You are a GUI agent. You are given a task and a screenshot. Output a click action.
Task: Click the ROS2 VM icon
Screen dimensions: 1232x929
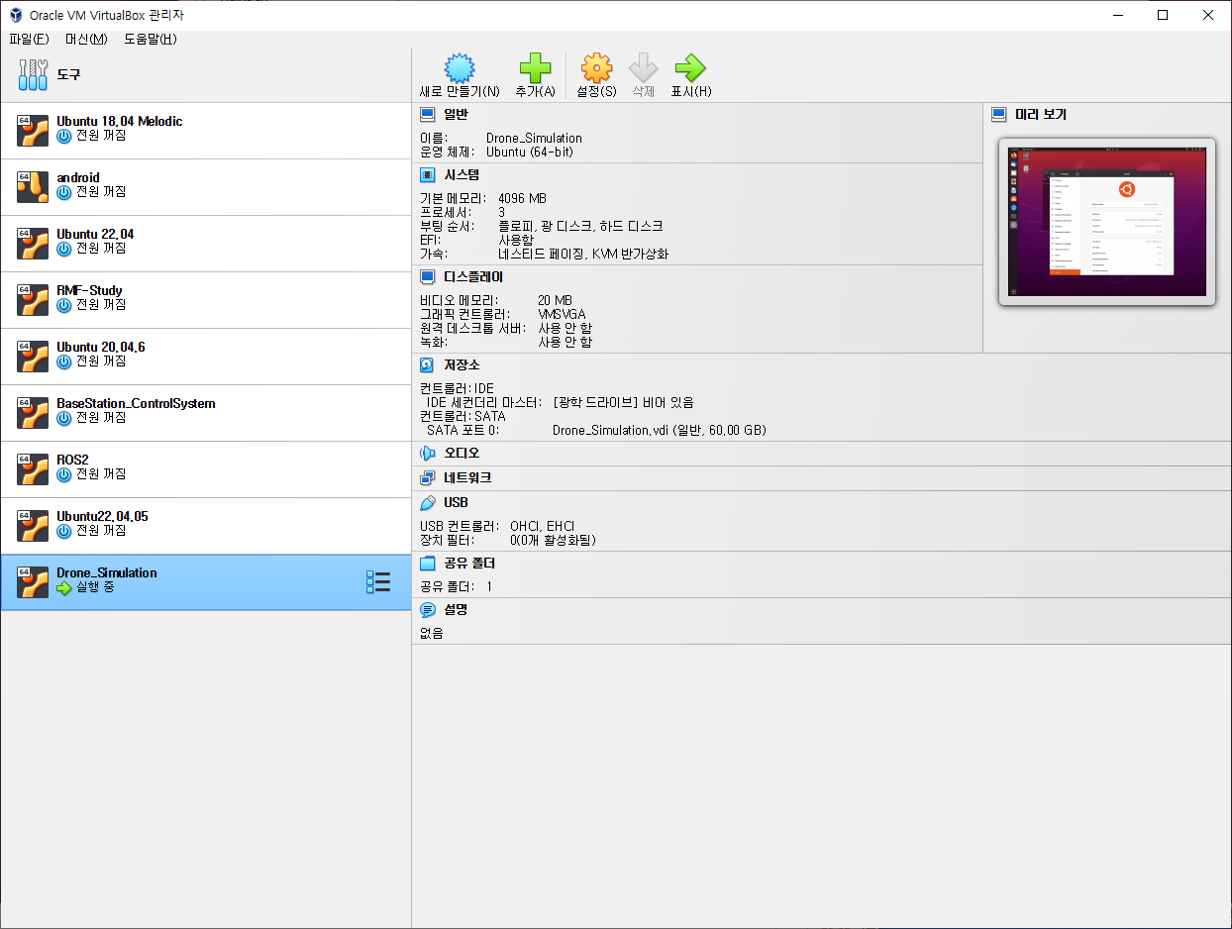click(33, 468)
